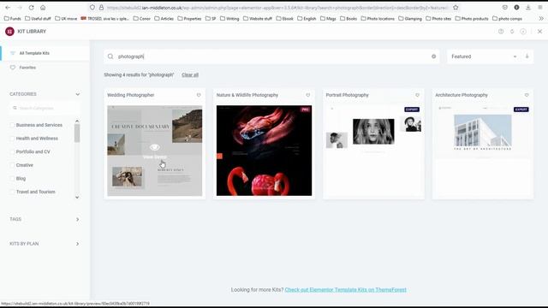This screenshot has width=548, height=308.
Task: Close the Kit Library with X icon
Action: [539, 32]
